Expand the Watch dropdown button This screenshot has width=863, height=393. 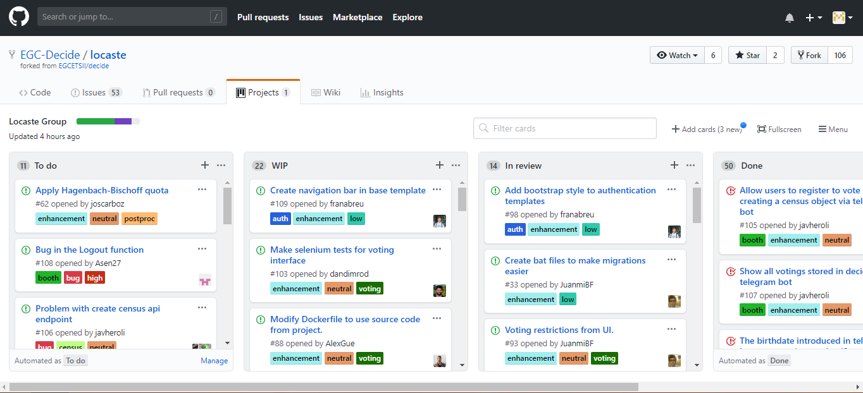tap(677, 55)
